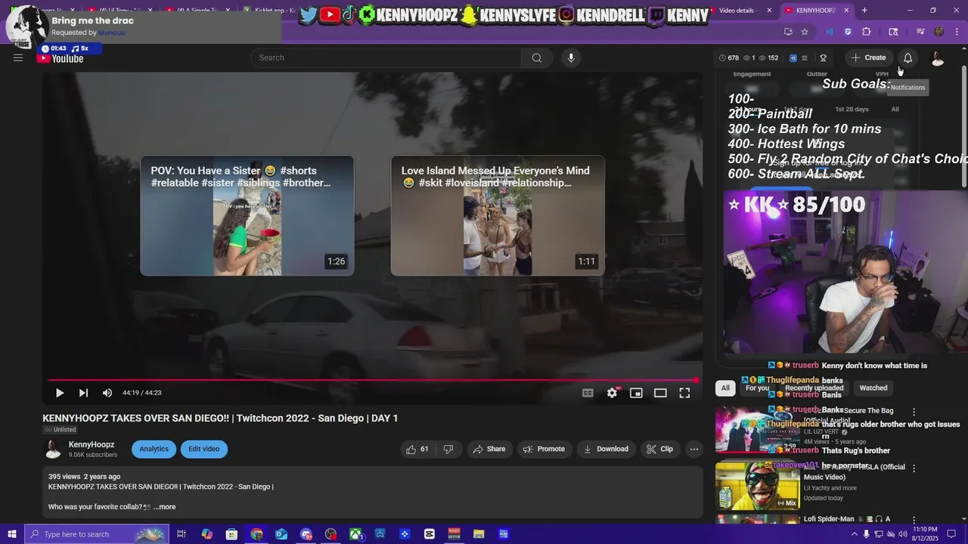
Task: Click install app icon in address bar
Action: tap(788, 32)
